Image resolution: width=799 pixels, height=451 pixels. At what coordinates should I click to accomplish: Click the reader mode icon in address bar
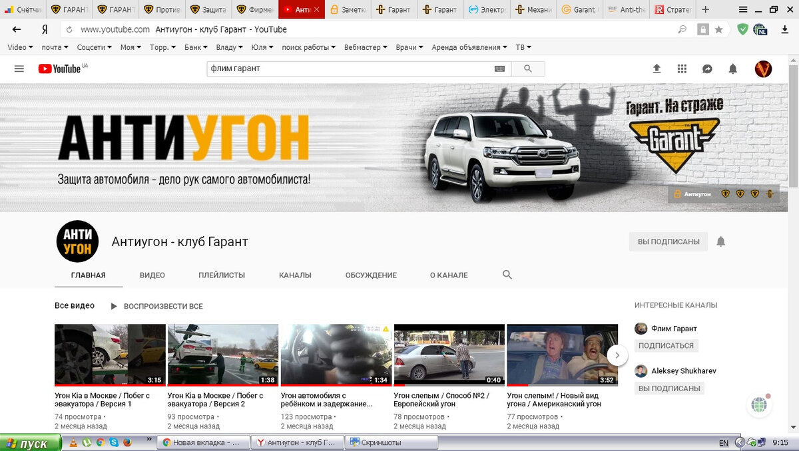tap(682, 29)
